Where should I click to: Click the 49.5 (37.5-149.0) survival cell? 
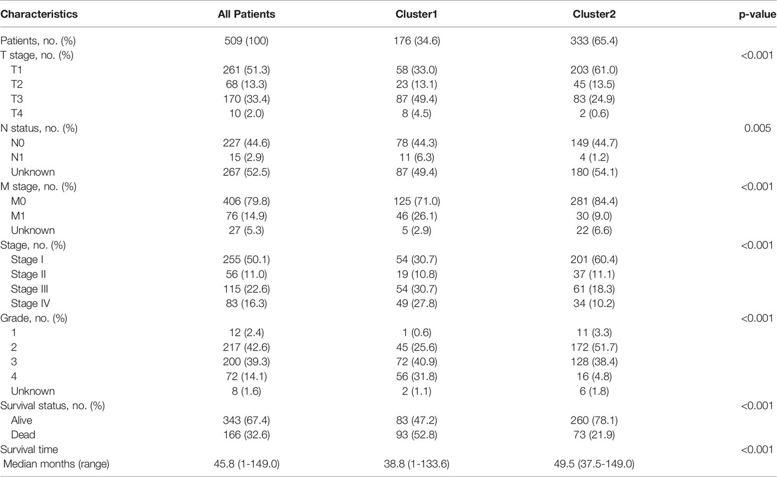pos(594,464)
